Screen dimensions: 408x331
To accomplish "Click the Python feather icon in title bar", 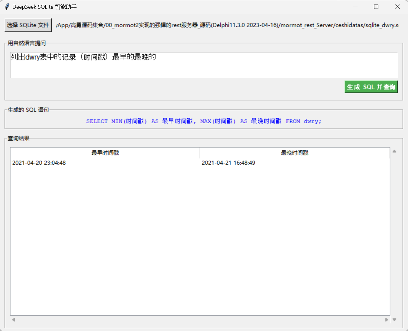I will pos(7,6).
